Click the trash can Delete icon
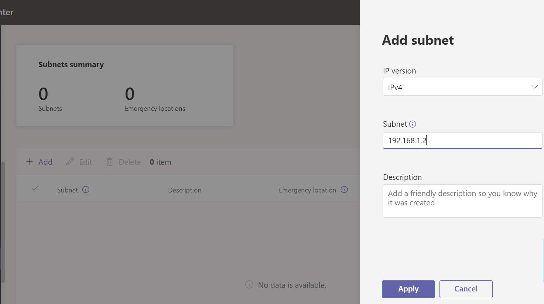Viewport: 544px width, 304px height. coord(110,162)
